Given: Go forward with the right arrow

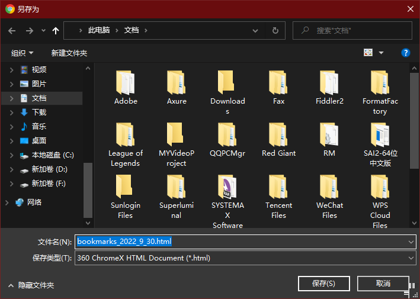Looking at the screenshot, I should 30,31.
